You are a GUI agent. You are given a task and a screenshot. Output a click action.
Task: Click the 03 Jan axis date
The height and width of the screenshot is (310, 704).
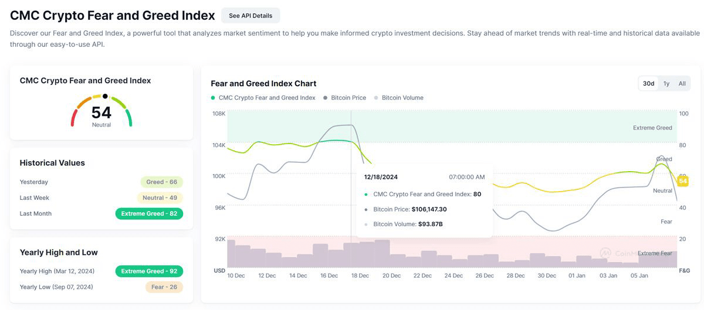608,275
